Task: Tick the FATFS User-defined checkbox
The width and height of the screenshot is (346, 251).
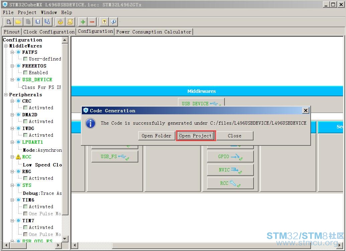Action: click(x=25, y=59)
